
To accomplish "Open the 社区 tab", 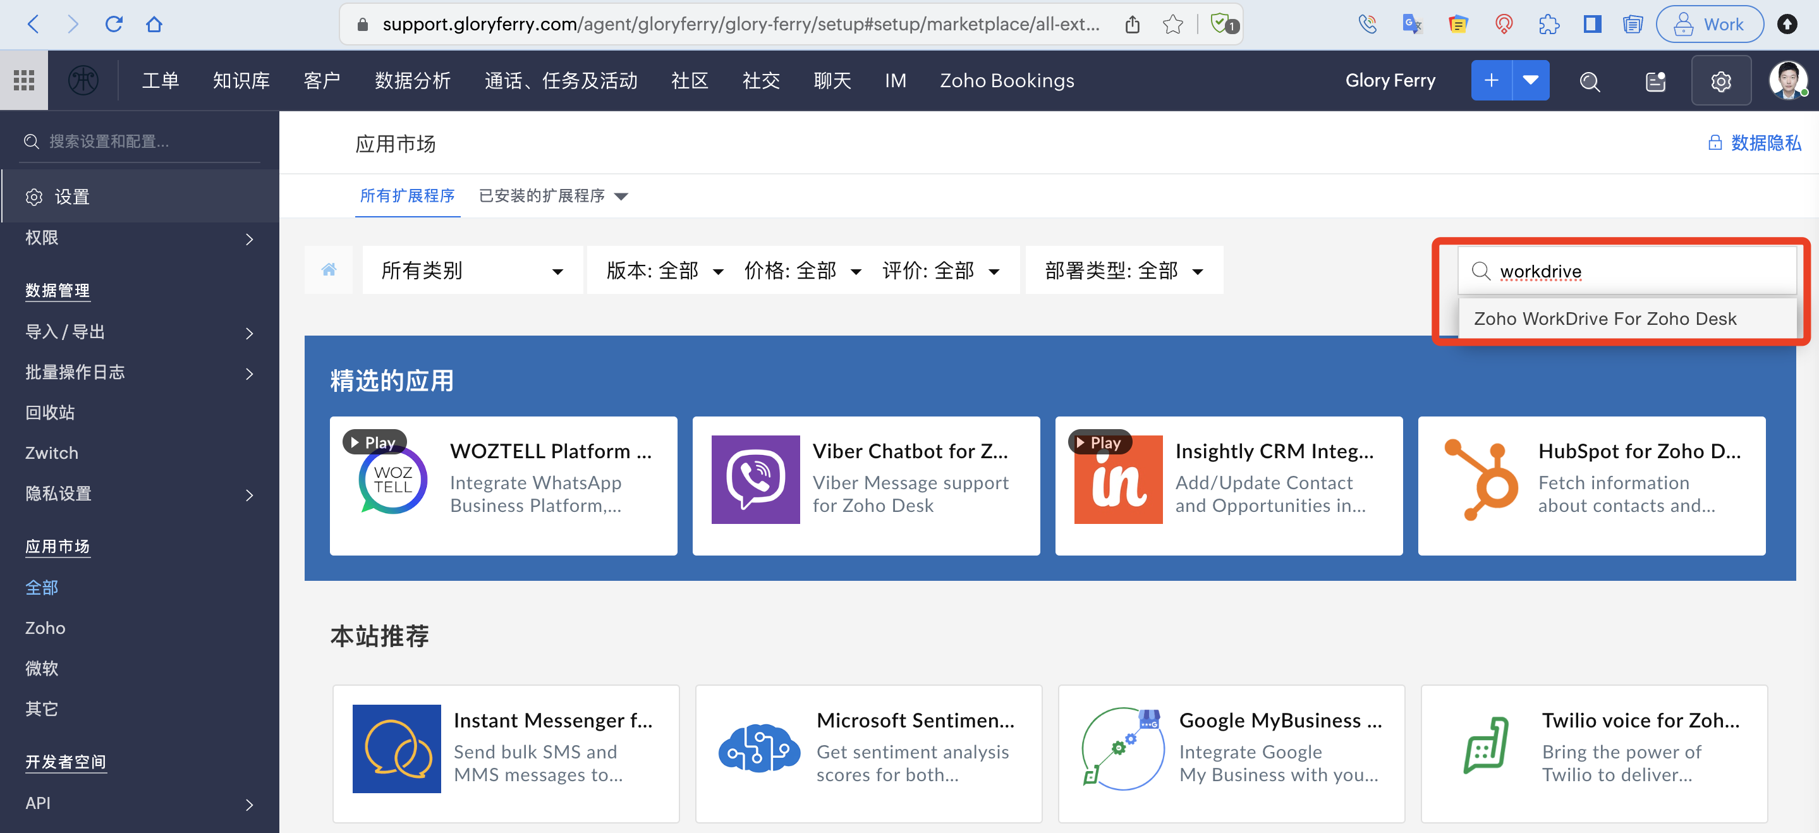I will 689,80.
